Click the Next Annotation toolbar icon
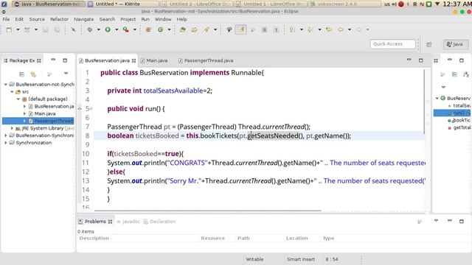The image size is (472, 265). (292, 29)
